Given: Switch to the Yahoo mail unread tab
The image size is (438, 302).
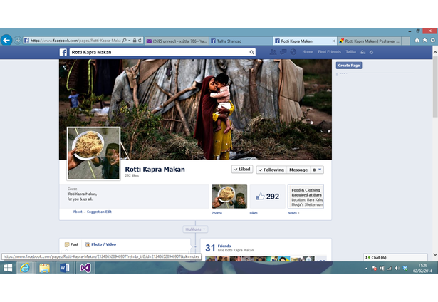Looking at the screenshot, I should coord(177,41).
